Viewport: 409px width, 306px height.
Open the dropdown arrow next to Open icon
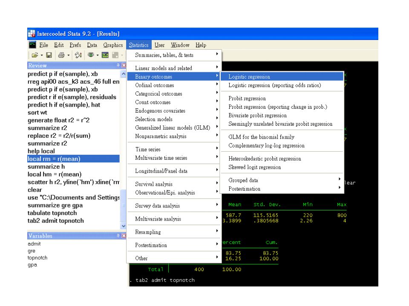coord(42,55)
